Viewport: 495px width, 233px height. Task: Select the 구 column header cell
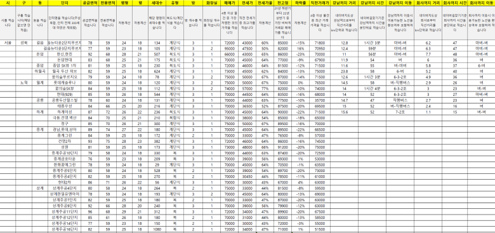(x=23, y=3)
